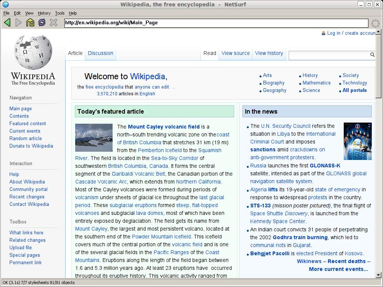The width and height of the screenshot is (383, 287).
Task: Open the History menu
Action: pyautogui.click(x=44, y=13)
